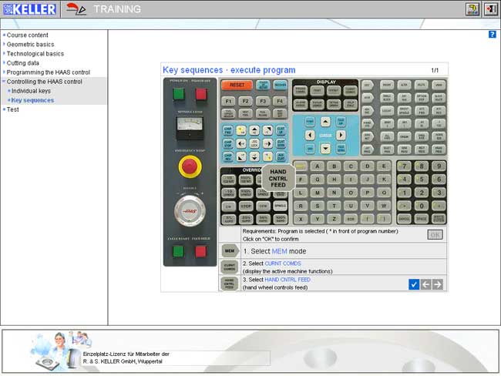Click the EOB key
501x376 pixels.
(351, 219)
